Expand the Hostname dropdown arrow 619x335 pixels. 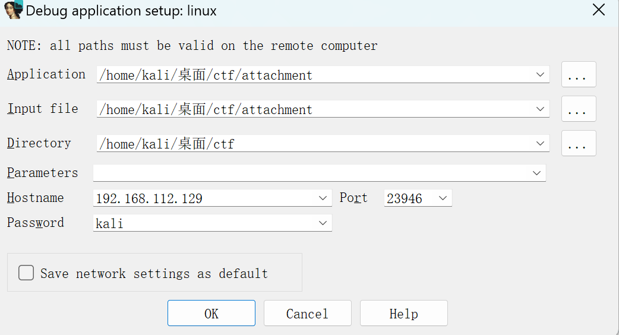pos(323,198)
